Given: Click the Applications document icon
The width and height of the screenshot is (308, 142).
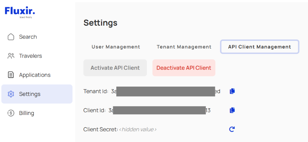Looking at the screenshot, I should [11, 75].
